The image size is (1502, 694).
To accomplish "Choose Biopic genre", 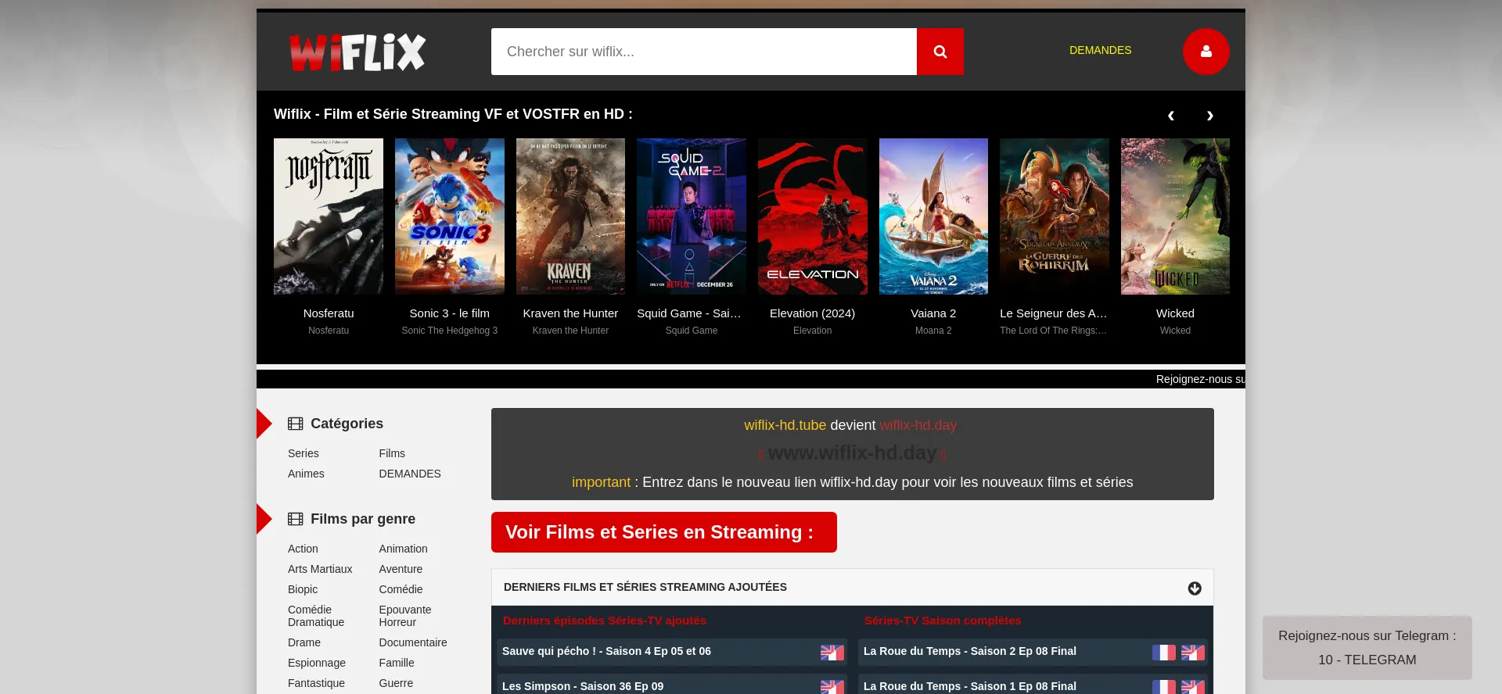I will click(x=303, y=589).
